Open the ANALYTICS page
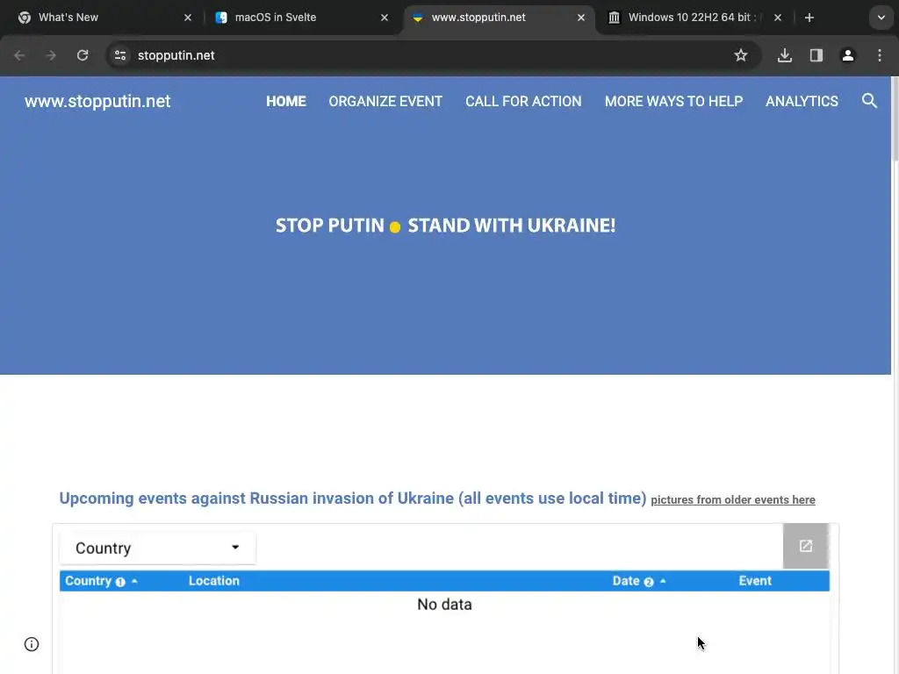Screen dimensions: 899x674 pos(802,102)
